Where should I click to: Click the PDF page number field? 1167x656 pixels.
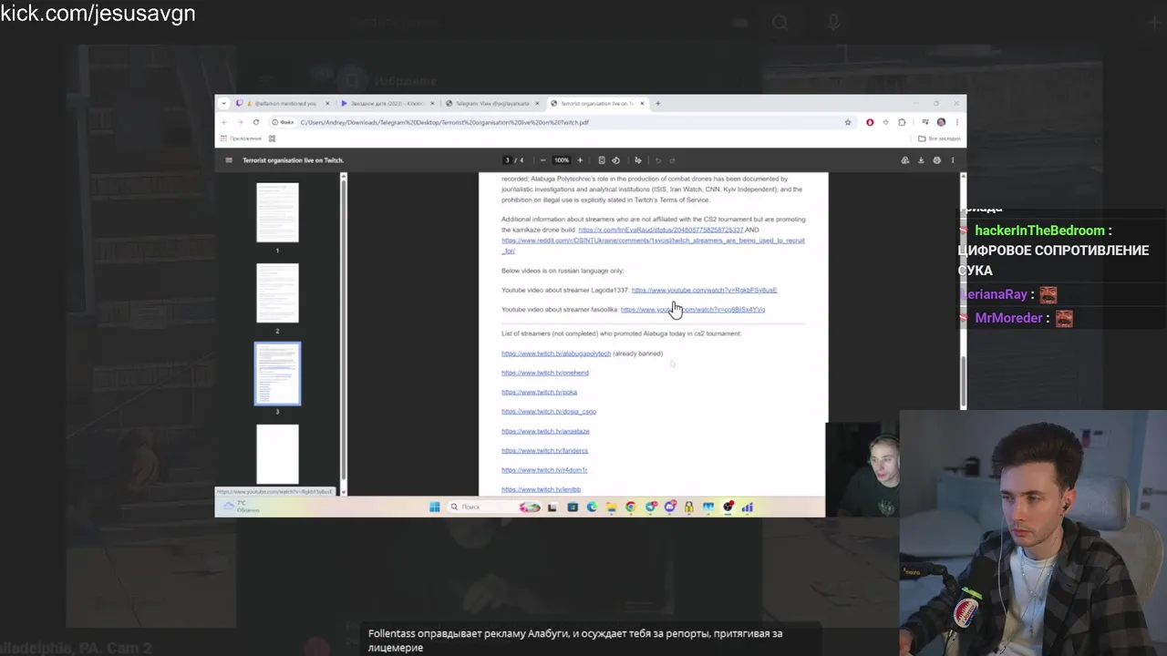point(508,160)
